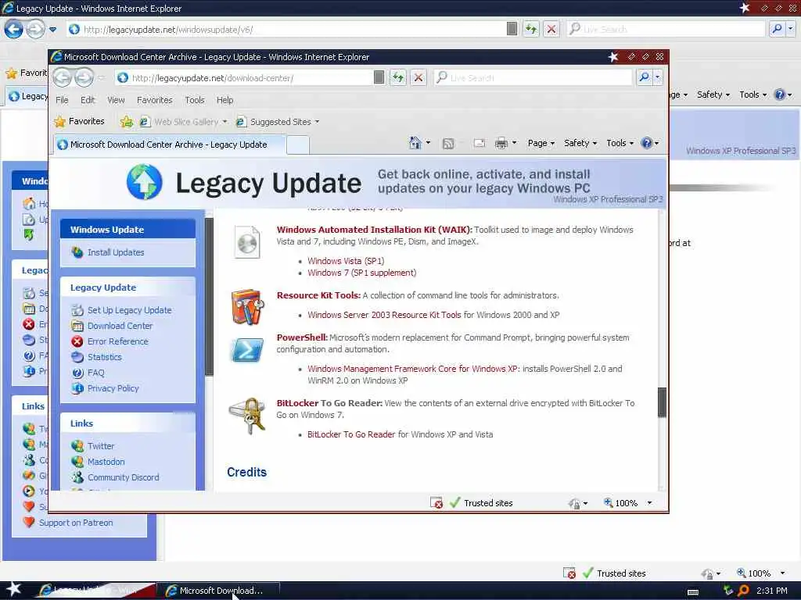Click the PowerShell blue prompt icon
The height and width of the screenshot is (600, 801).
point(247,349)
